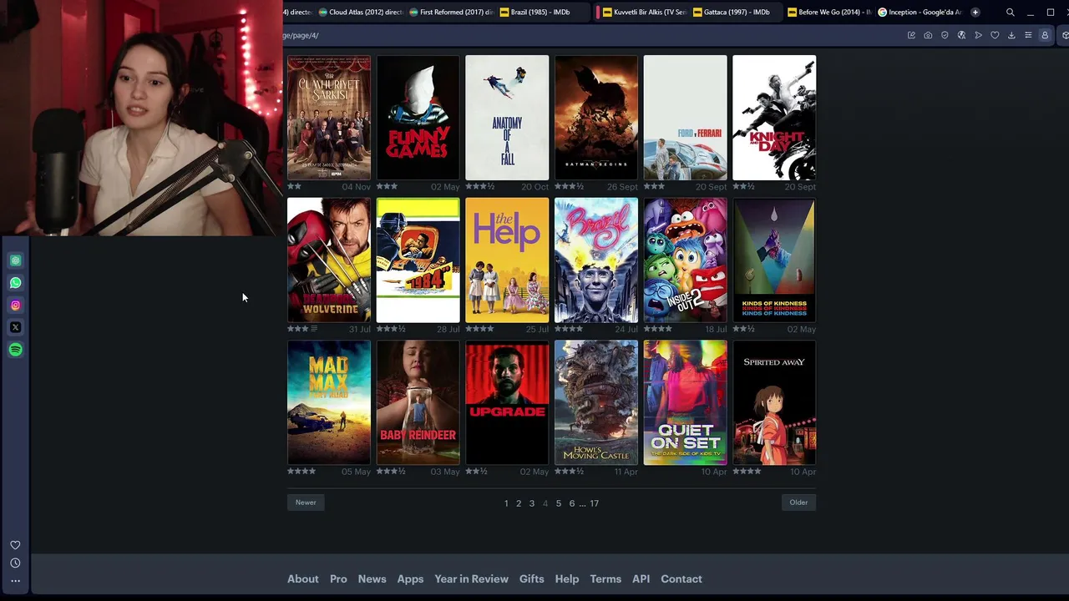Open Anatomy of a Fall poster

[x=507, y=118]
